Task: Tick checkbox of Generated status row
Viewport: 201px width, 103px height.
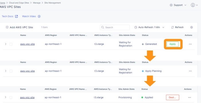Action: (x=11, y=44)
